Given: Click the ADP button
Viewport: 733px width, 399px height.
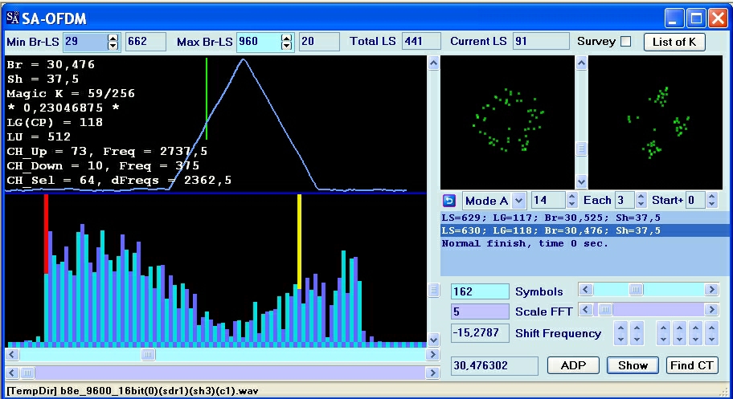Looking at the screenshot, I should click(x=573, y=365).
